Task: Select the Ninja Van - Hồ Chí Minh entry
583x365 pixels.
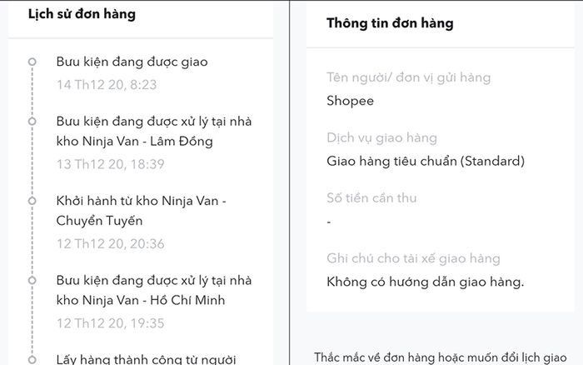Action: point(154,290)
